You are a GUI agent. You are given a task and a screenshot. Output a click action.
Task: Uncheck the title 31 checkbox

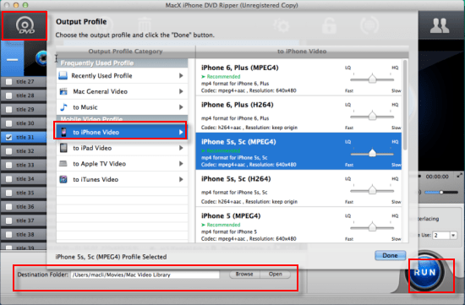[9, 137]
